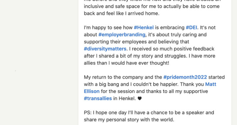Click 'back and feel like I arrived home'
Screen dimensions: 237x125
[x=122, y=13]
